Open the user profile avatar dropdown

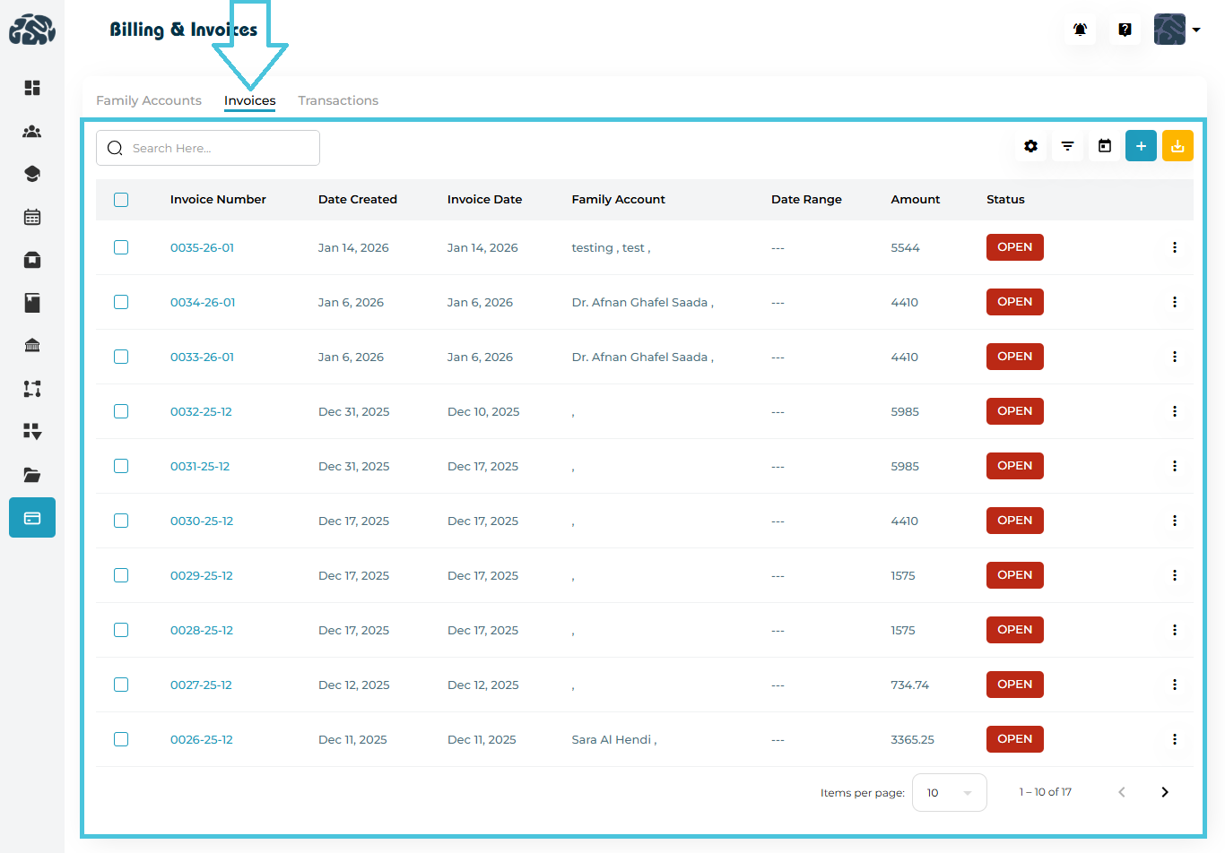[x=1177, y=30]
